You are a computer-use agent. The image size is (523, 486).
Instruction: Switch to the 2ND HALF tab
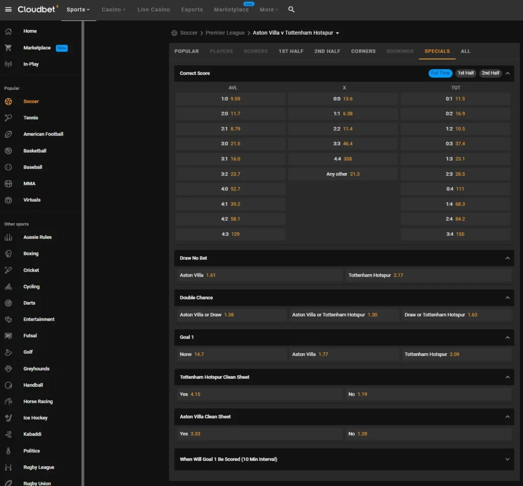[x=327, y=52]
